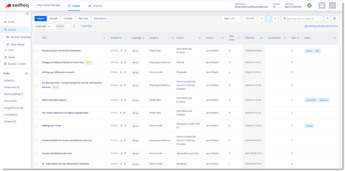Sort by Author column arrows
This screenshot has height=171, width=345.
click(x=222, y=38)
